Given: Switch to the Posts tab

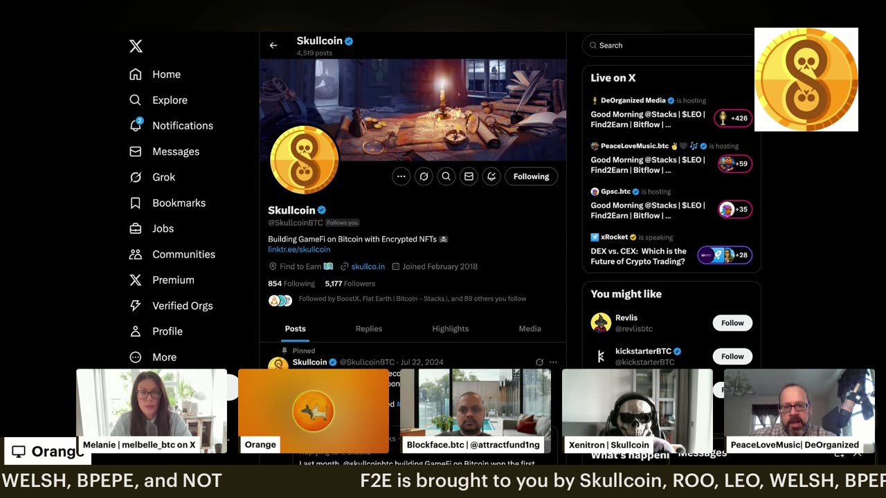Looking at the screenshot, I should coord(295,329).
